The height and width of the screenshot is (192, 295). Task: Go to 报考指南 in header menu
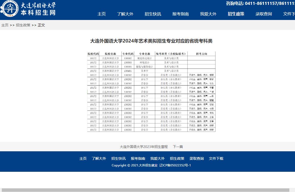point(180,14)
